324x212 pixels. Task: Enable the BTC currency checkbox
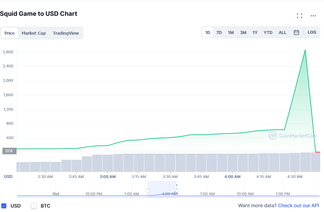[x=34, y=205]
